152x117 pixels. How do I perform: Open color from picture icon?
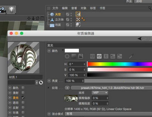point(81,56)
